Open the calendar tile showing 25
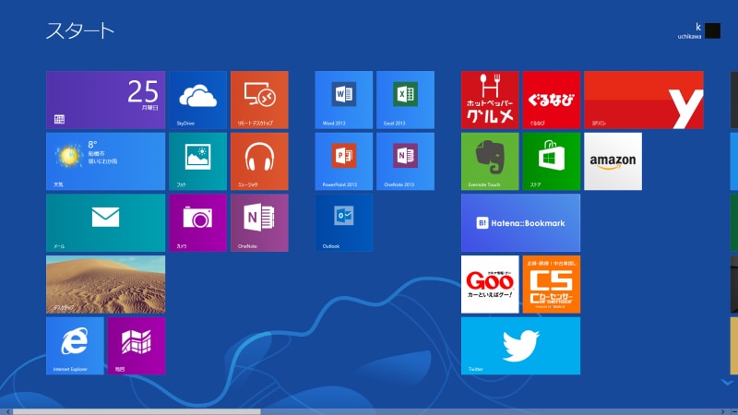The height and width of the screenshot is (415, 738). click(x=105, y=100)
